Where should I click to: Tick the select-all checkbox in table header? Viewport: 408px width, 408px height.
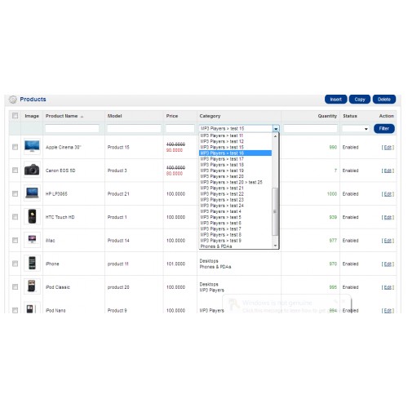[15, 116]
